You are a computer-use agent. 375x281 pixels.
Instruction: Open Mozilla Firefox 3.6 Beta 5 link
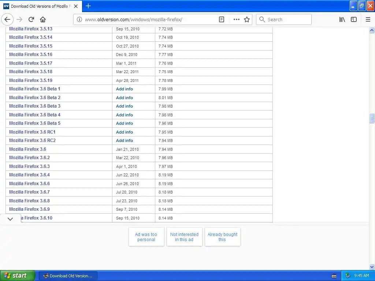[35, 123]
